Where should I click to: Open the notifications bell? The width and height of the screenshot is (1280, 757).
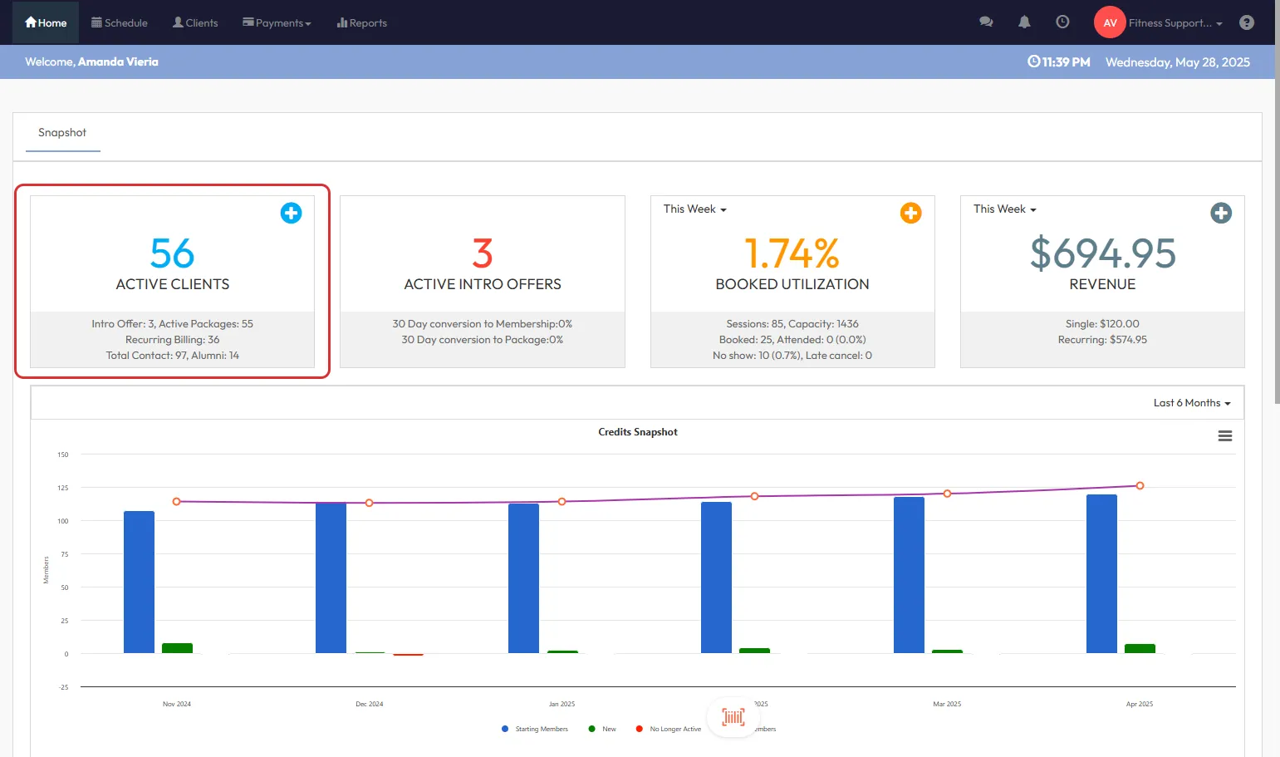pos(1024,22)
